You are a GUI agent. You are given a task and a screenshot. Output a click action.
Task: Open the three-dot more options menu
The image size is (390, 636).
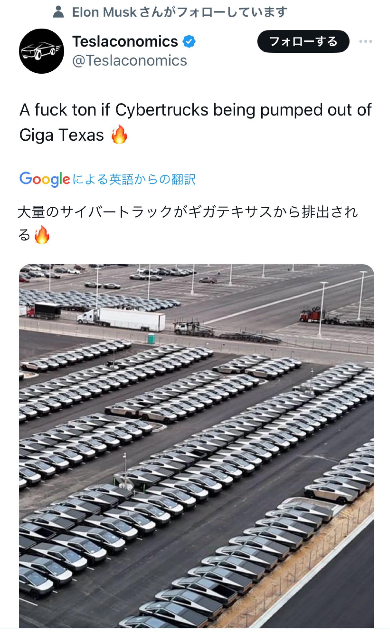(366, 41)
